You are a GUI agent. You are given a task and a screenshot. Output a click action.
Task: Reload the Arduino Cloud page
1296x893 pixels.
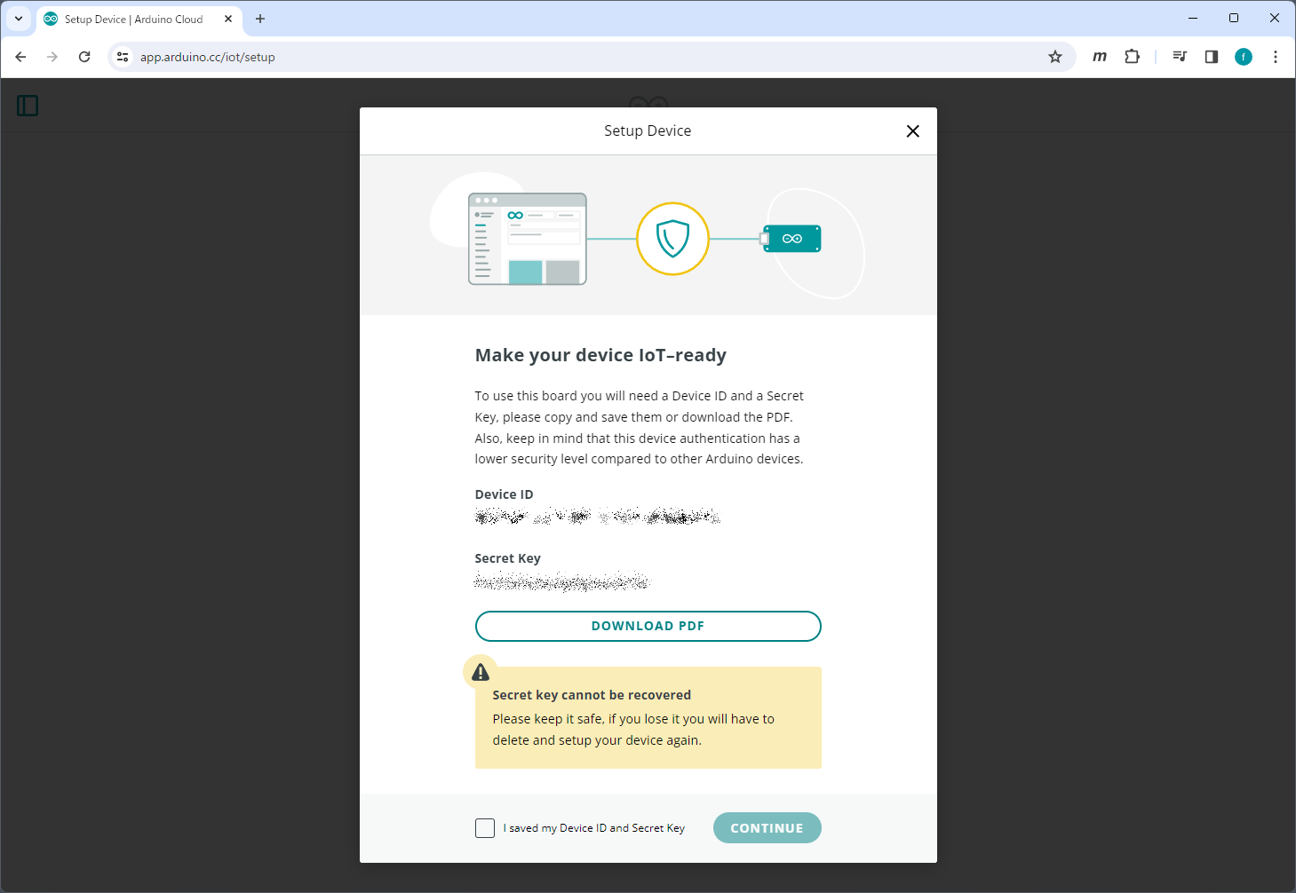tap(84, 57)
